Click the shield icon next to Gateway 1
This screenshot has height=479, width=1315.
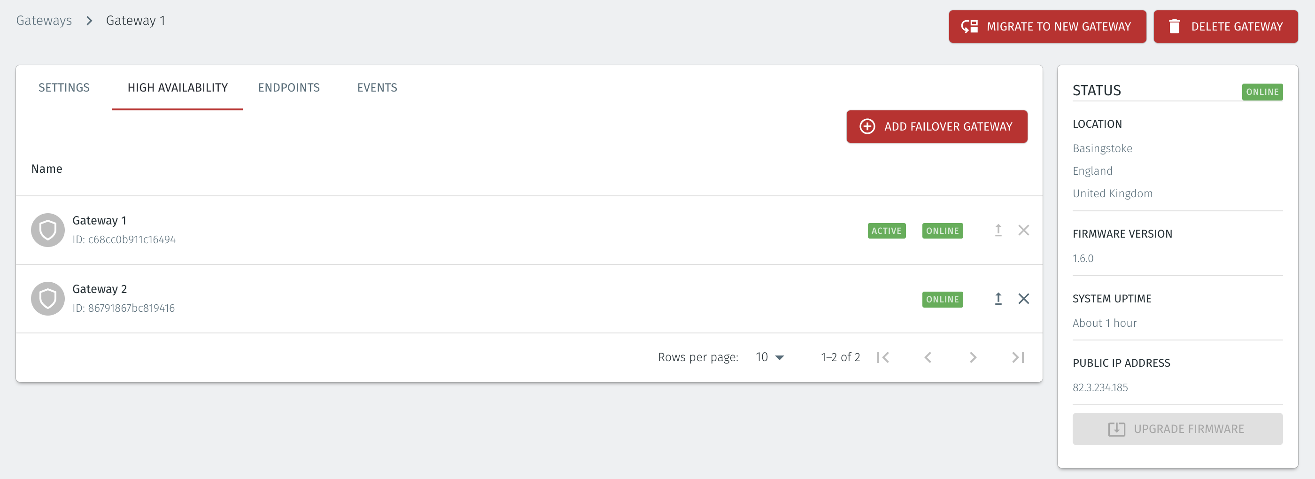pyautogui.click(x=47, y=230)
